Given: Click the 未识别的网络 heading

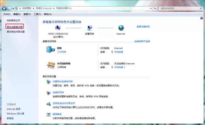Looking at the screenshot, I should coord(64,64).
